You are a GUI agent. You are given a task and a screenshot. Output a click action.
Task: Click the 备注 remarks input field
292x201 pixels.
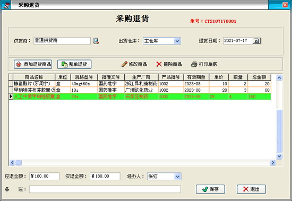click(105, 189)
